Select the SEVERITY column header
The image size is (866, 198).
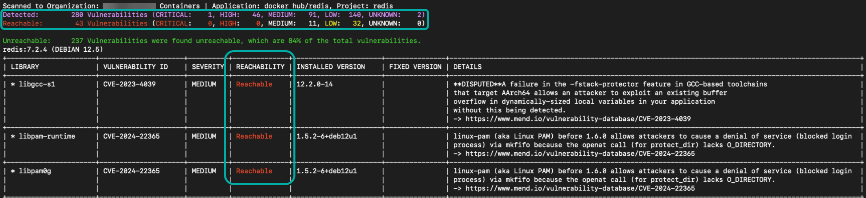[x=207, y=67]
